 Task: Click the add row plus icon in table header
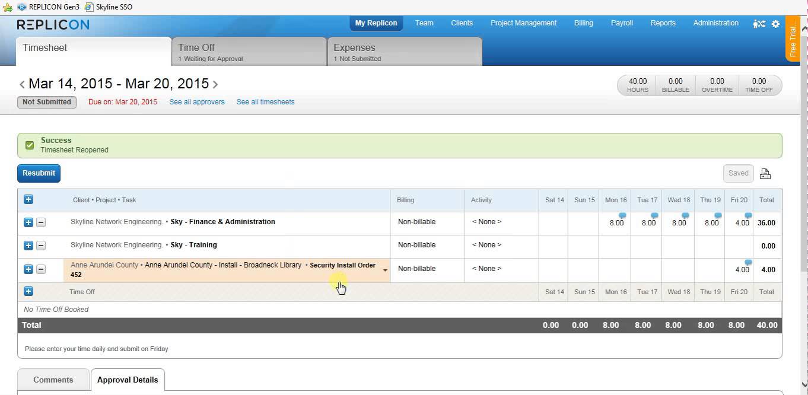point(28,199)
